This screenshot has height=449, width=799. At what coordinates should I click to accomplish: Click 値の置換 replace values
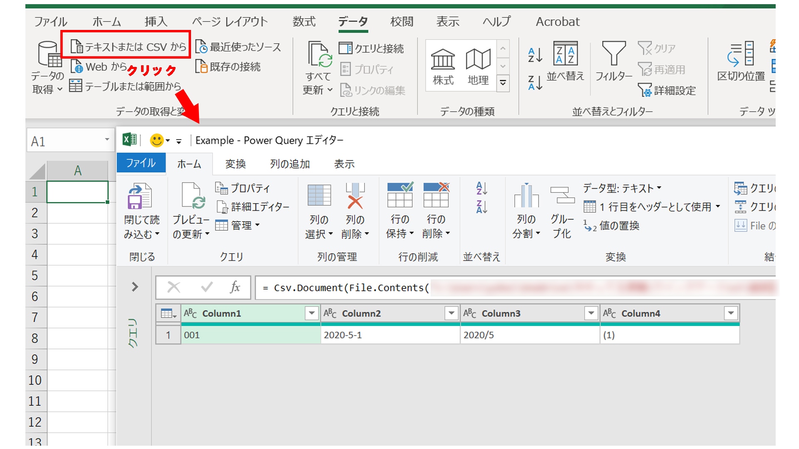point(611,225)
